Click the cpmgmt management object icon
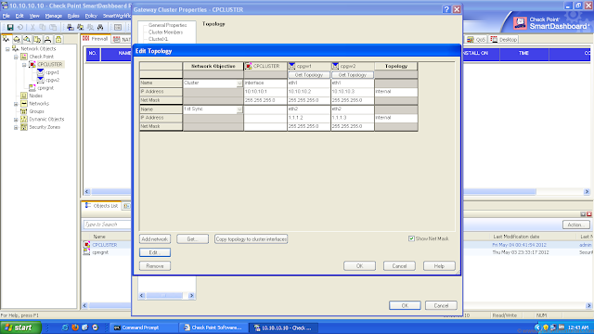Image resolution: width=594 pixels, height=334 pixels. 32,88
